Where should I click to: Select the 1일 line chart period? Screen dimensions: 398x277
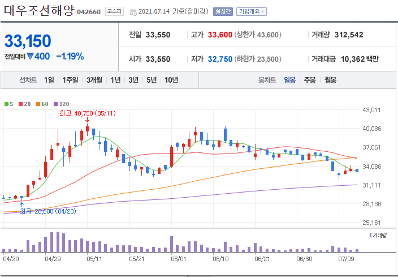point(49,80)
